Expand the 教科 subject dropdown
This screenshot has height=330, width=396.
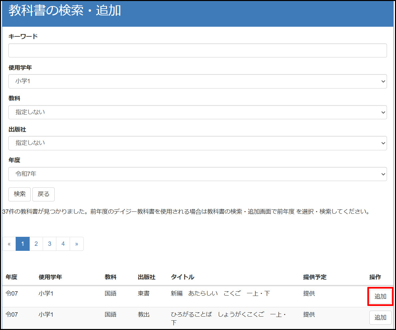coord(197,112)
